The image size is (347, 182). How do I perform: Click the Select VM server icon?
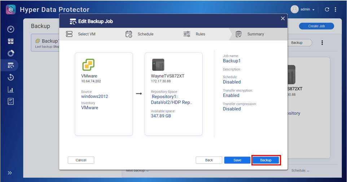tap(69, 34)
